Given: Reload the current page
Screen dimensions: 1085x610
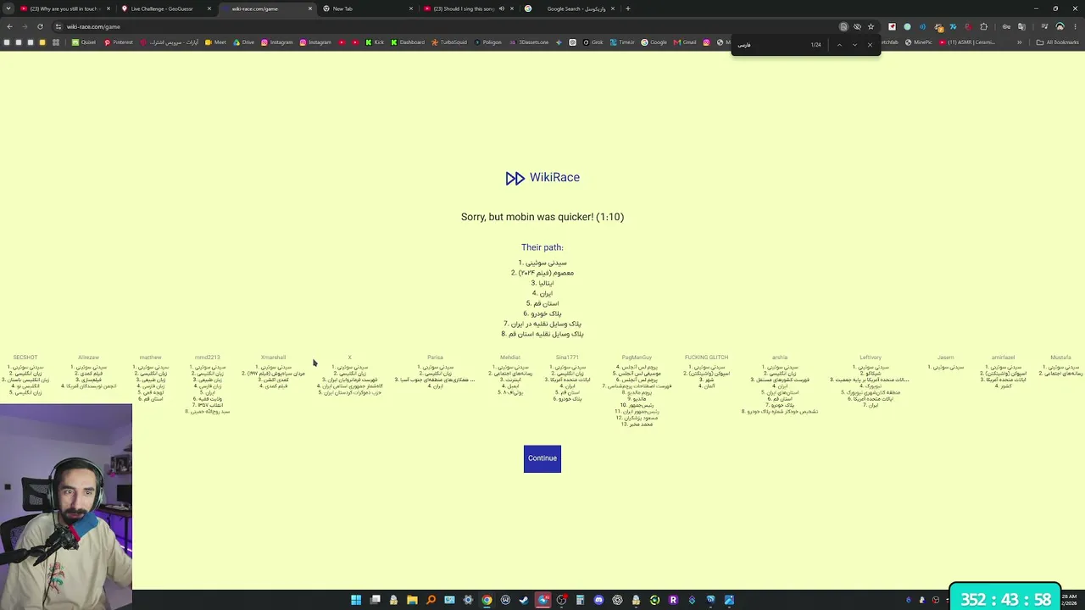Looking at the screenshot, I should click(40, 26).
